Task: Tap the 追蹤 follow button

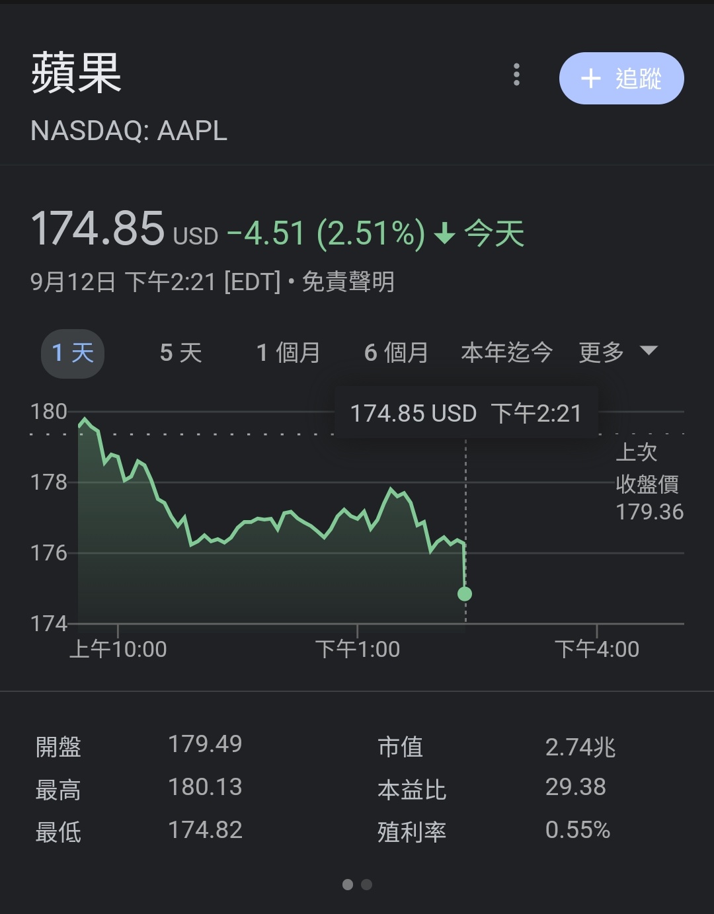Action: [x=621, y=79]
